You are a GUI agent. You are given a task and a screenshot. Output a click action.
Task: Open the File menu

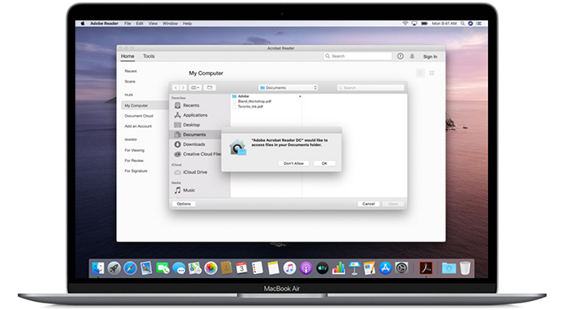(128, 24)
